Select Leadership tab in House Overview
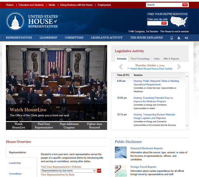The width and height of the screenshot is (199, 177). click(21, 163)
